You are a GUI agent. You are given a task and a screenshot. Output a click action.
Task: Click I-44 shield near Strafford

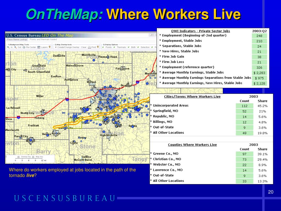[137, 82]
